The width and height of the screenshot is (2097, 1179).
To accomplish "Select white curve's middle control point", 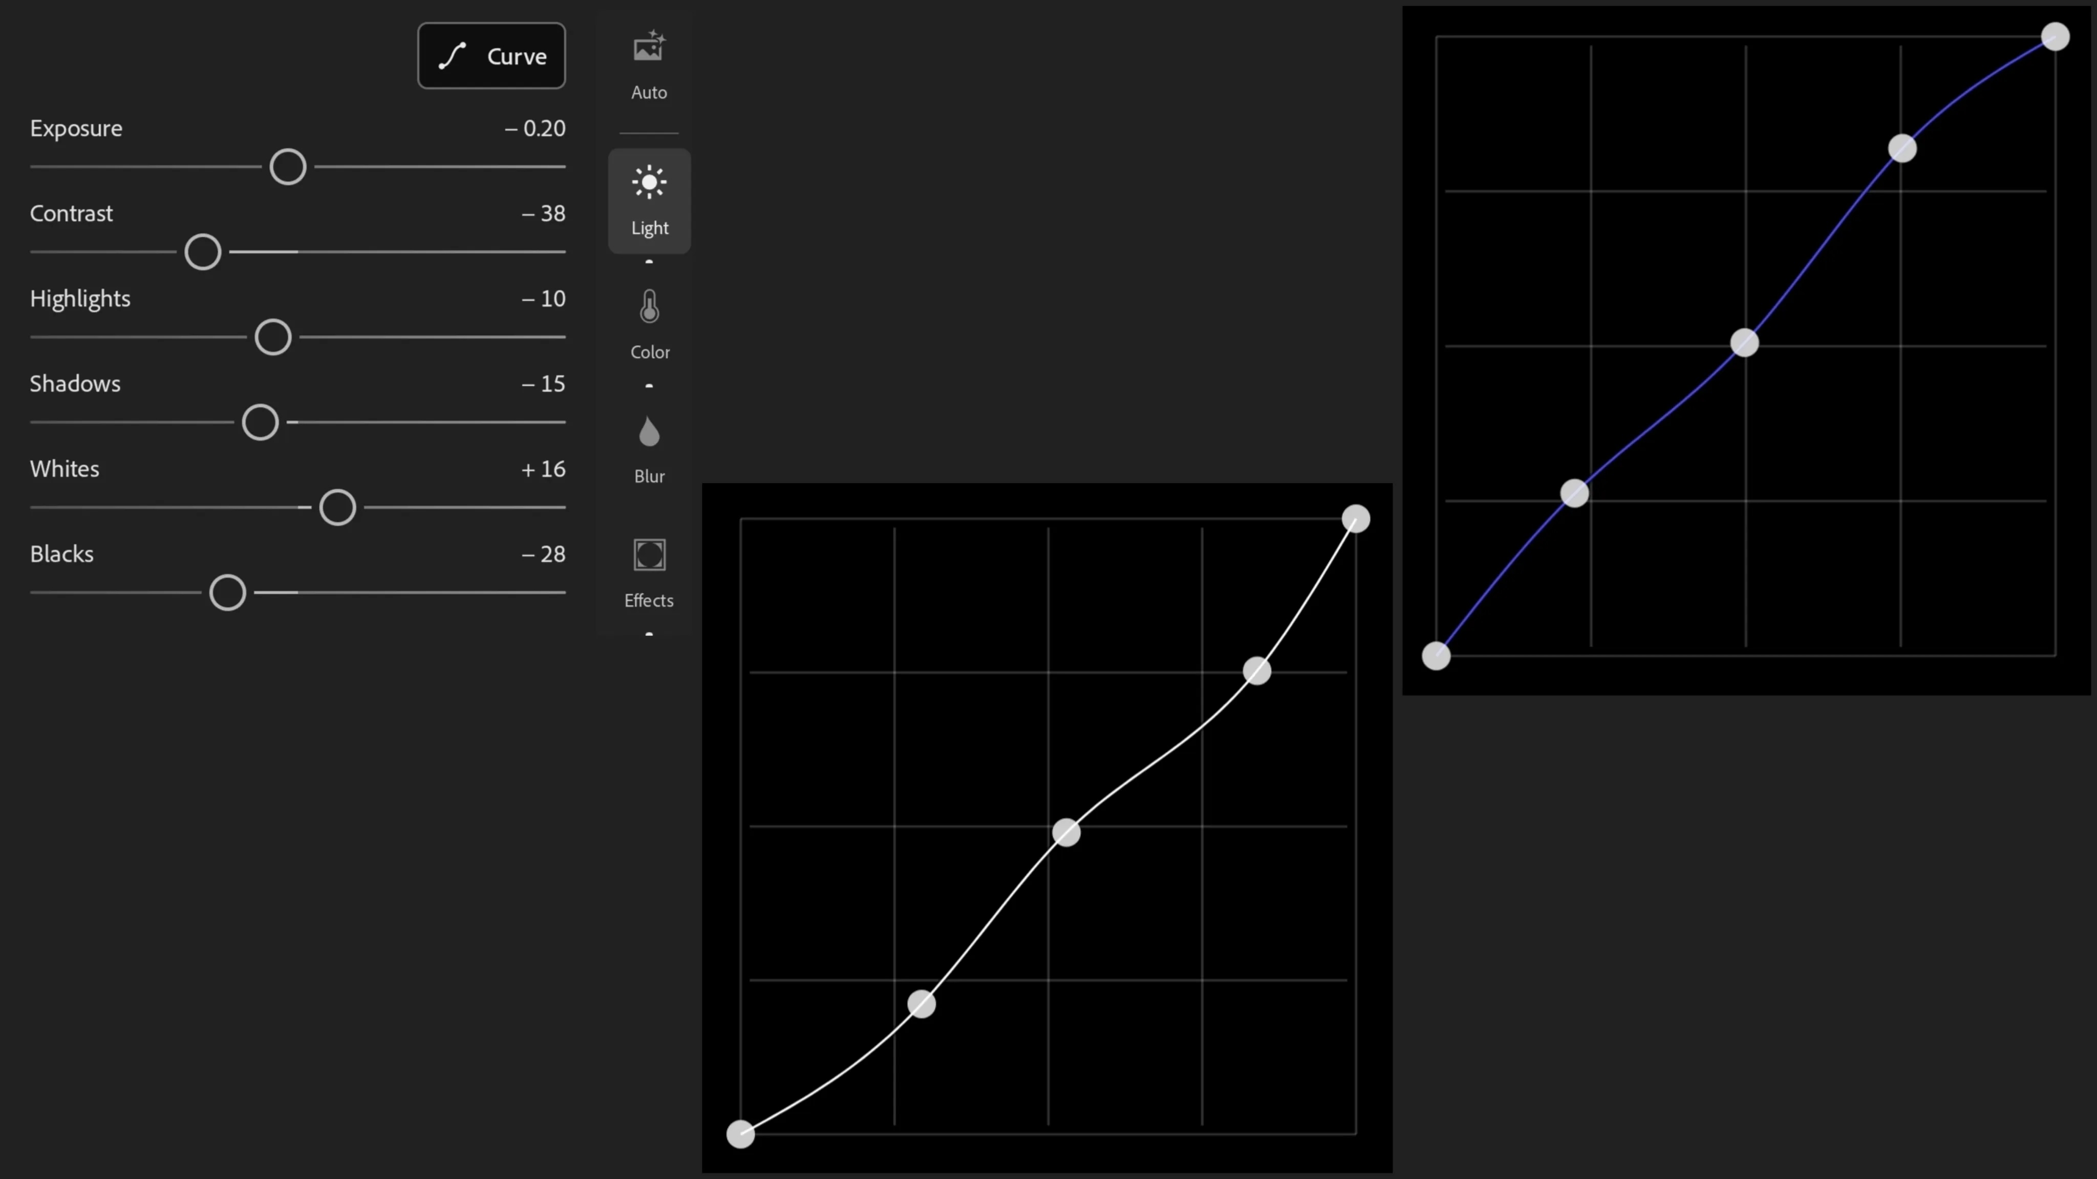I will tap(1065, 832).
